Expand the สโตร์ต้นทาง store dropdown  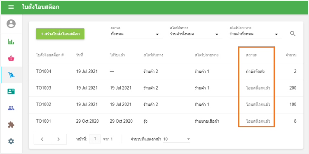pyautogui.click(x=196, y=34)
